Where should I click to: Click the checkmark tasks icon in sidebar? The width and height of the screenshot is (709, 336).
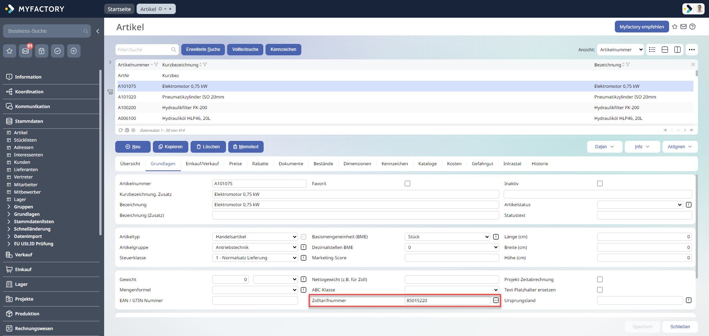pos(58,51)
